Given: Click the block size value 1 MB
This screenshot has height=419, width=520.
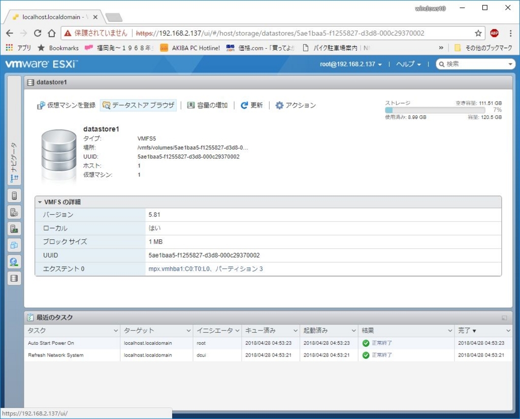Looking at the screenshot, I should pos(155,242).
